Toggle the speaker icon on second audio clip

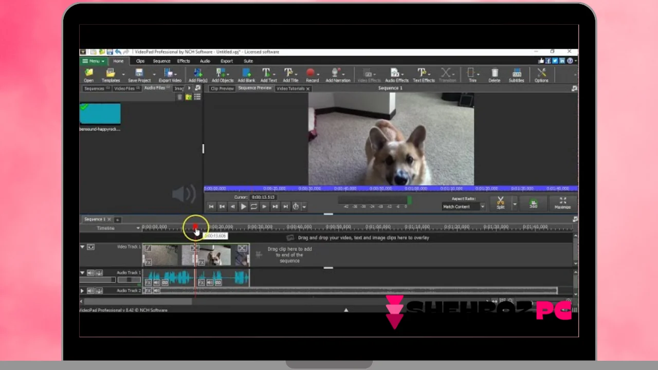point(210,282)
